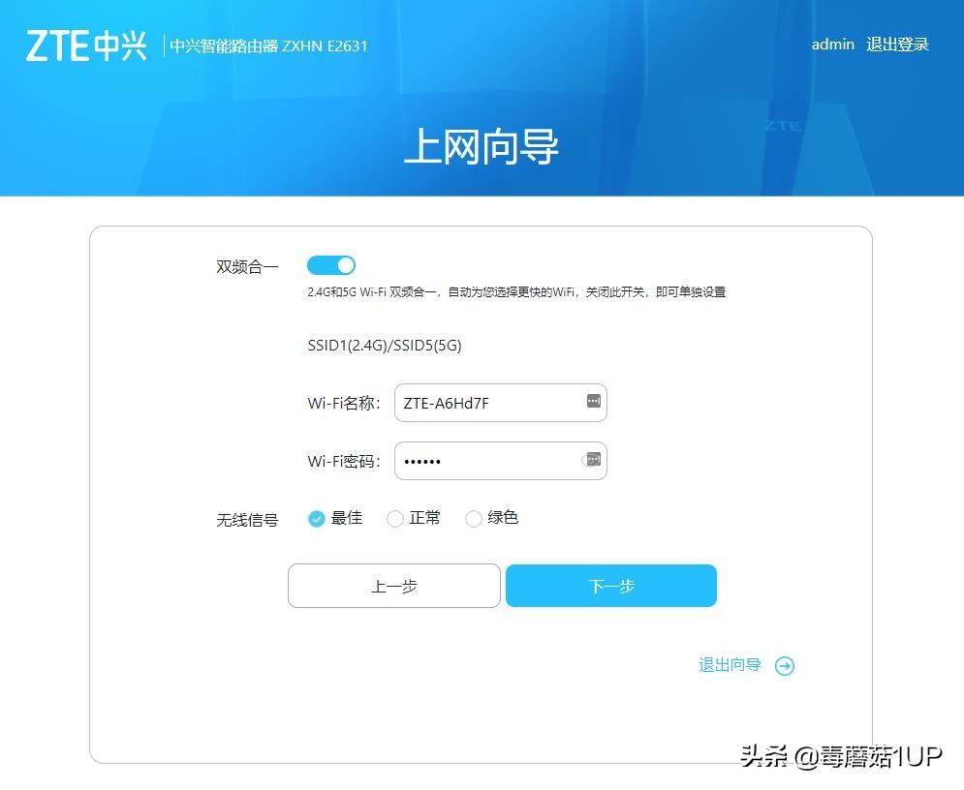The image size is (964, 790).
Task: Click the 上网向导 heading
Action: pyautogui.click(x=481, y=147)
